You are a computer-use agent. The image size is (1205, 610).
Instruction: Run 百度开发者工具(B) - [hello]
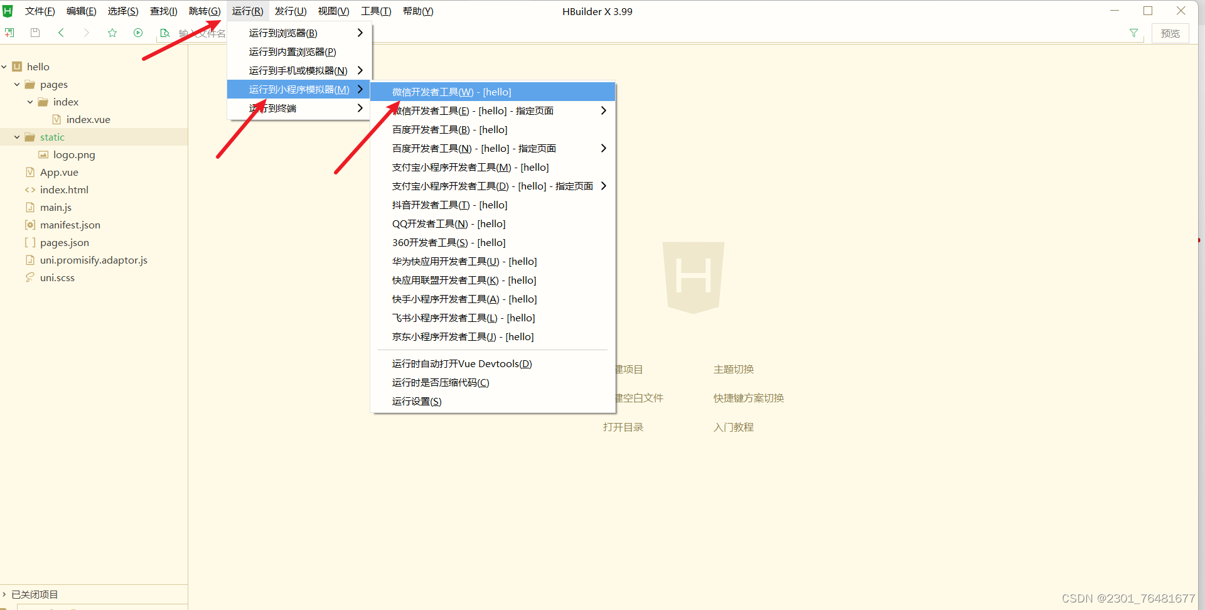tap(493, 129)
